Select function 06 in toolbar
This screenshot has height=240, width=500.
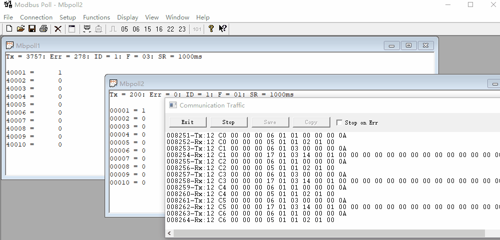pyautogui.click(x=136, y=29)
